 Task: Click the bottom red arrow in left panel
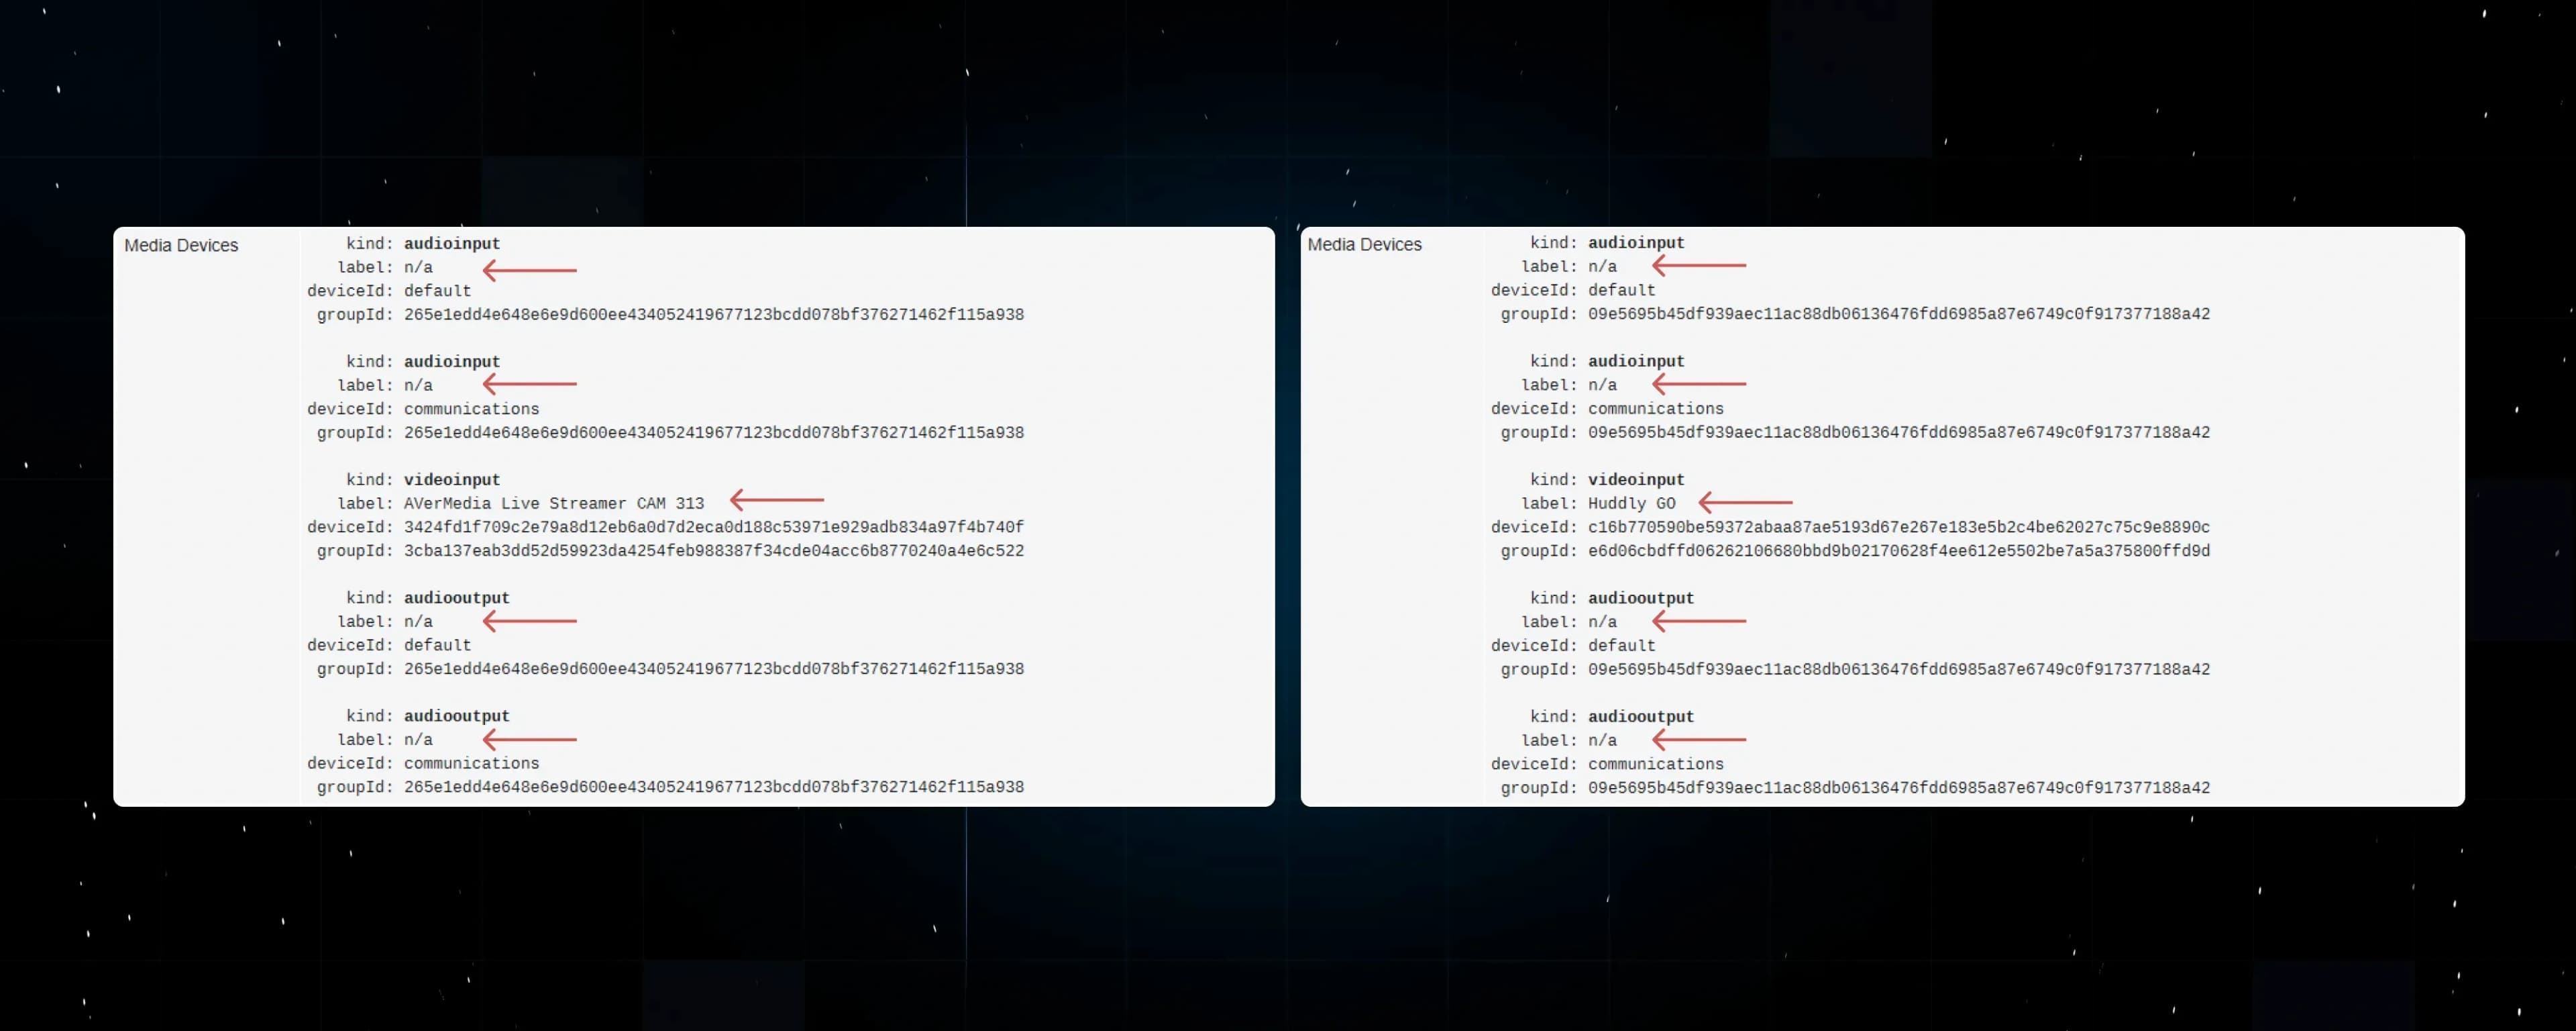(529, 740)
